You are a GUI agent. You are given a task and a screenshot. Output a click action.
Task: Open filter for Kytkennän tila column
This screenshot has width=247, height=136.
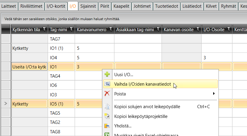[44, 29]
